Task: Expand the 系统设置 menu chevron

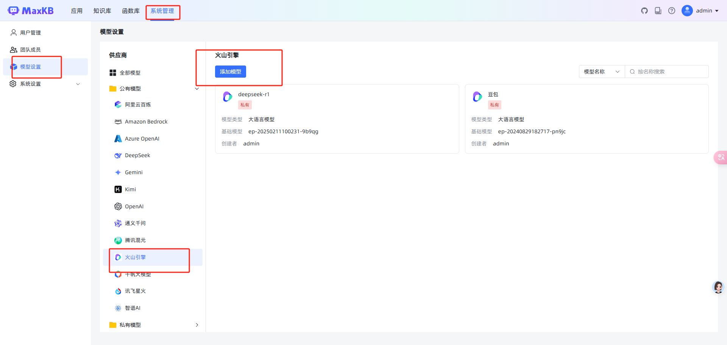Action: (78, 84)
